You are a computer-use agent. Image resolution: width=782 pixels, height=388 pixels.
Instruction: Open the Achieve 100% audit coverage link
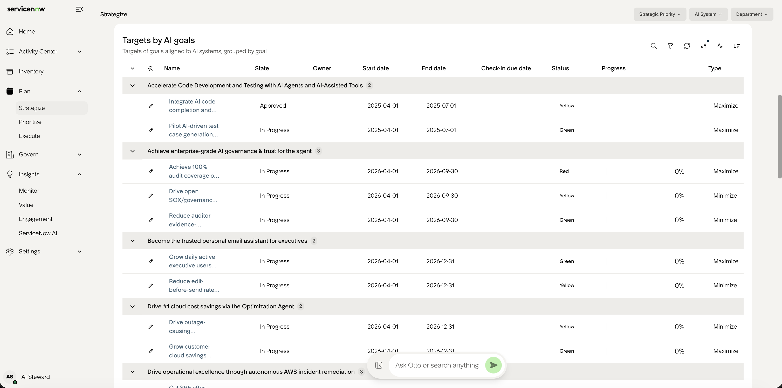click(194, 171)
